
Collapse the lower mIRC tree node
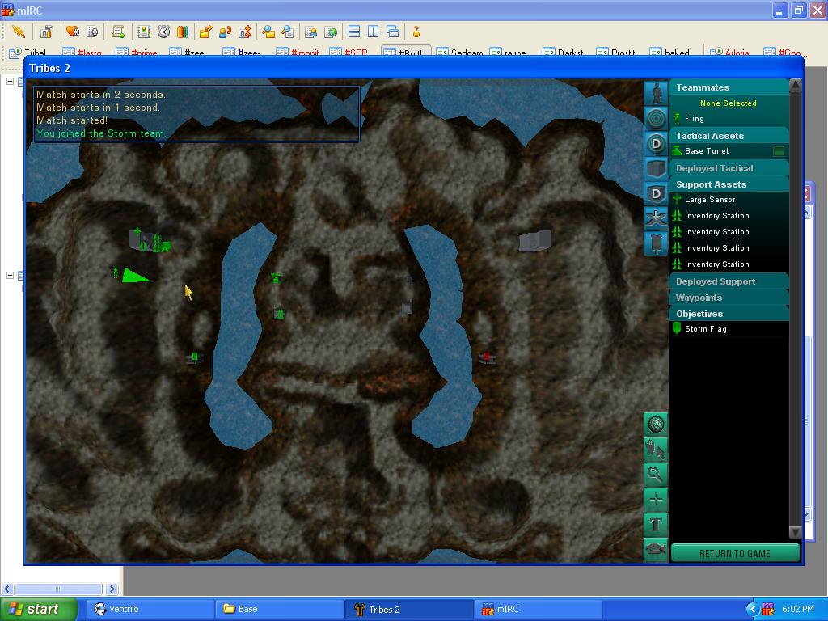click(x=10, y=275)
